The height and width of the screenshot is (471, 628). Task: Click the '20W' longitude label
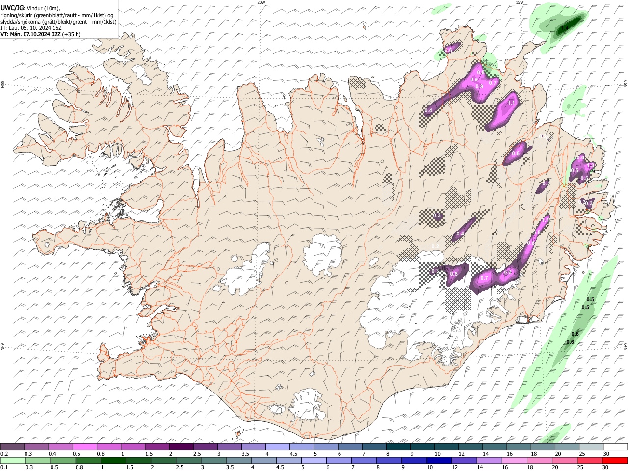(x=261, y=2)
